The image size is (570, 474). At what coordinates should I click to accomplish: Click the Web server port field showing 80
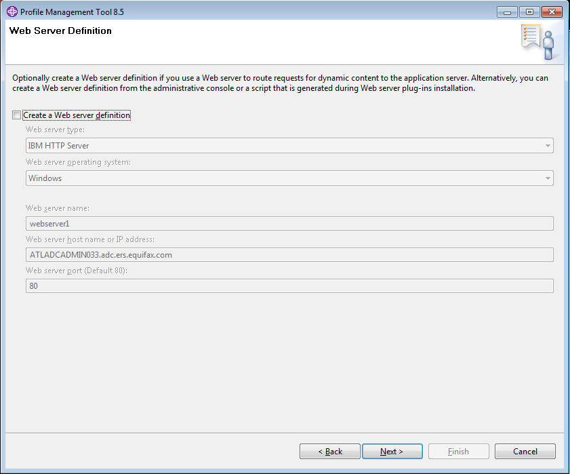(285, 285)
